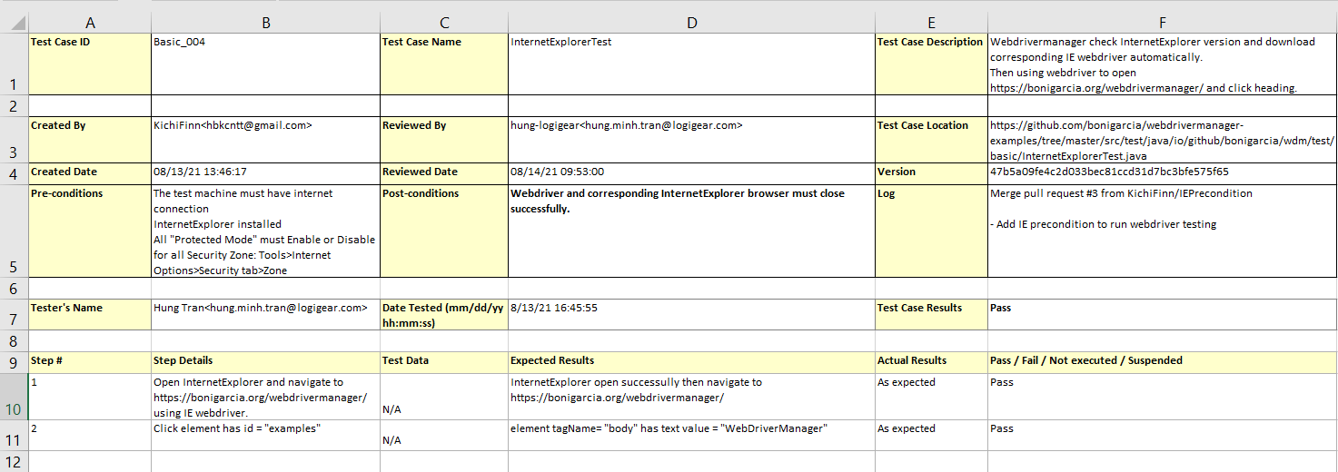Click the 'Test Case Name' label cell
Viewport: 1338px width, 472px height.
point(443,64)
